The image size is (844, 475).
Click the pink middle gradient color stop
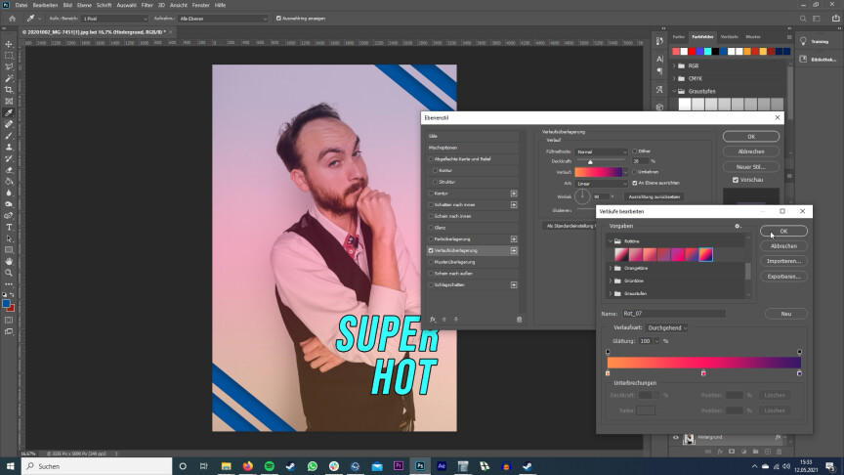pos(703,372)
